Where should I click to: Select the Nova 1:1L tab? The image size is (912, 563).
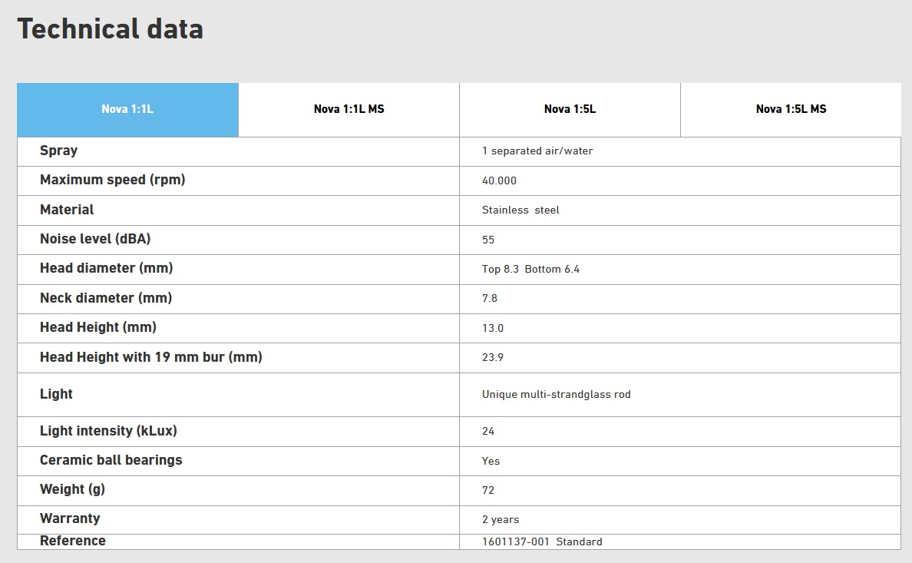tap(127, 110)
